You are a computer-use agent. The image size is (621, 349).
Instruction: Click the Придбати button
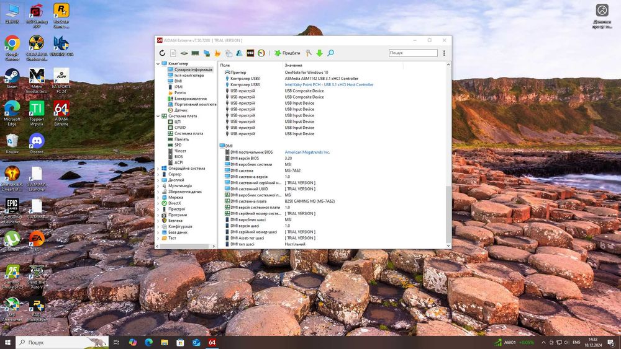pyautogui.click(x=287, y=53)
